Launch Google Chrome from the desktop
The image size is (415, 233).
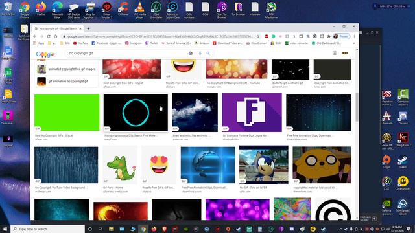25,10
